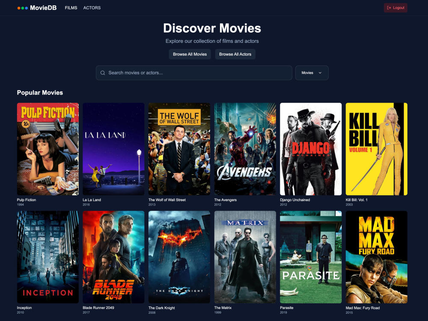Click Browse All Actors button
This screenshot has height=321, width=428.
[235, 54]
